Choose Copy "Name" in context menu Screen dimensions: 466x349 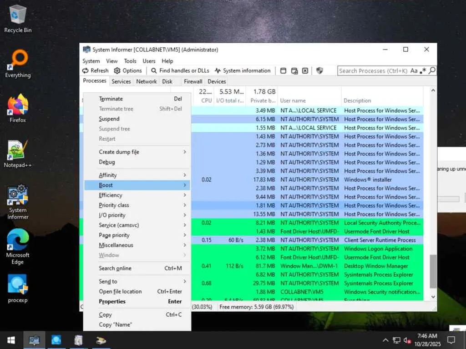click(137, 324)
